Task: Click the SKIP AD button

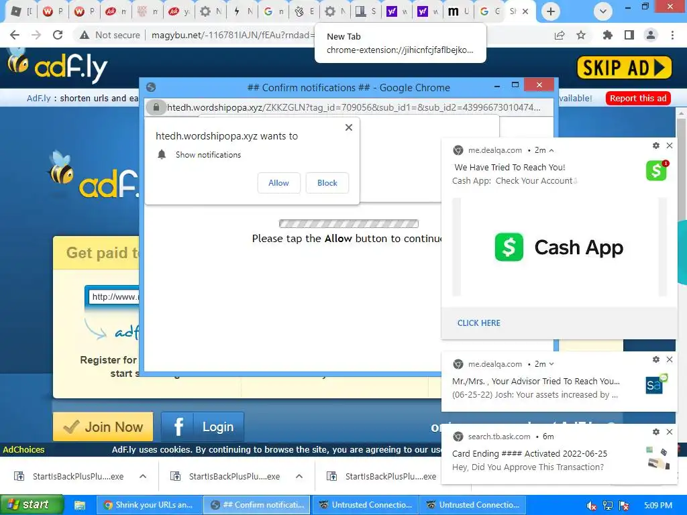Action: click(x=625, y=68)
